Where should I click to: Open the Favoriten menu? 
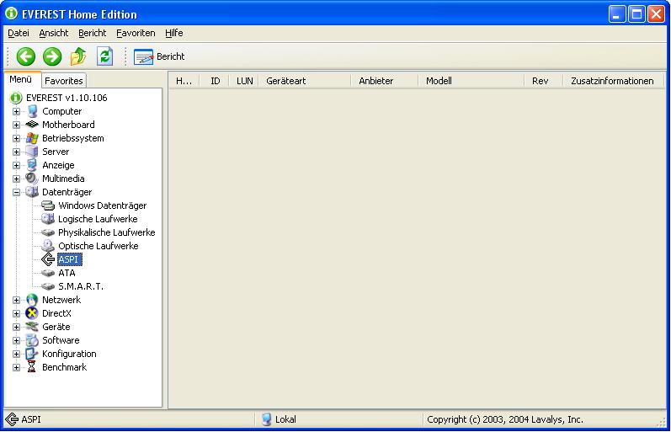pos(136,33)
